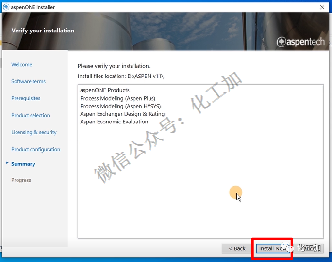This screenshot has height=262, width=332.
Task: Select the current Summary step
Action: click(23, 164)
